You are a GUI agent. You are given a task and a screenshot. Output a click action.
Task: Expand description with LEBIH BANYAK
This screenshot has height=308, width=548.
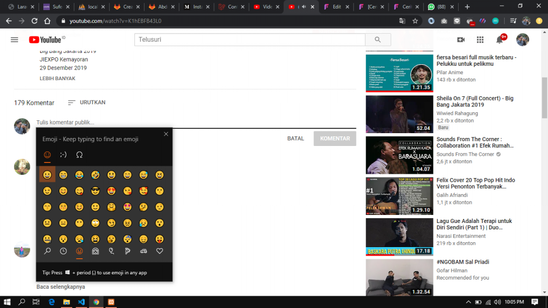[x=57, y=79]
